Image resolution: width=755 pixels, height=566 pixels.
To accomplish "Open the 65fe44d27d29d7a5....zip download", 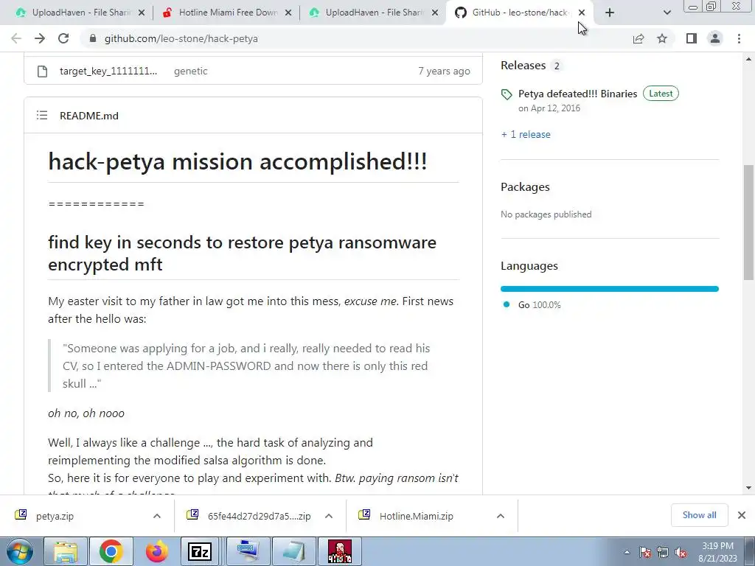I will [x=259, y=517].
